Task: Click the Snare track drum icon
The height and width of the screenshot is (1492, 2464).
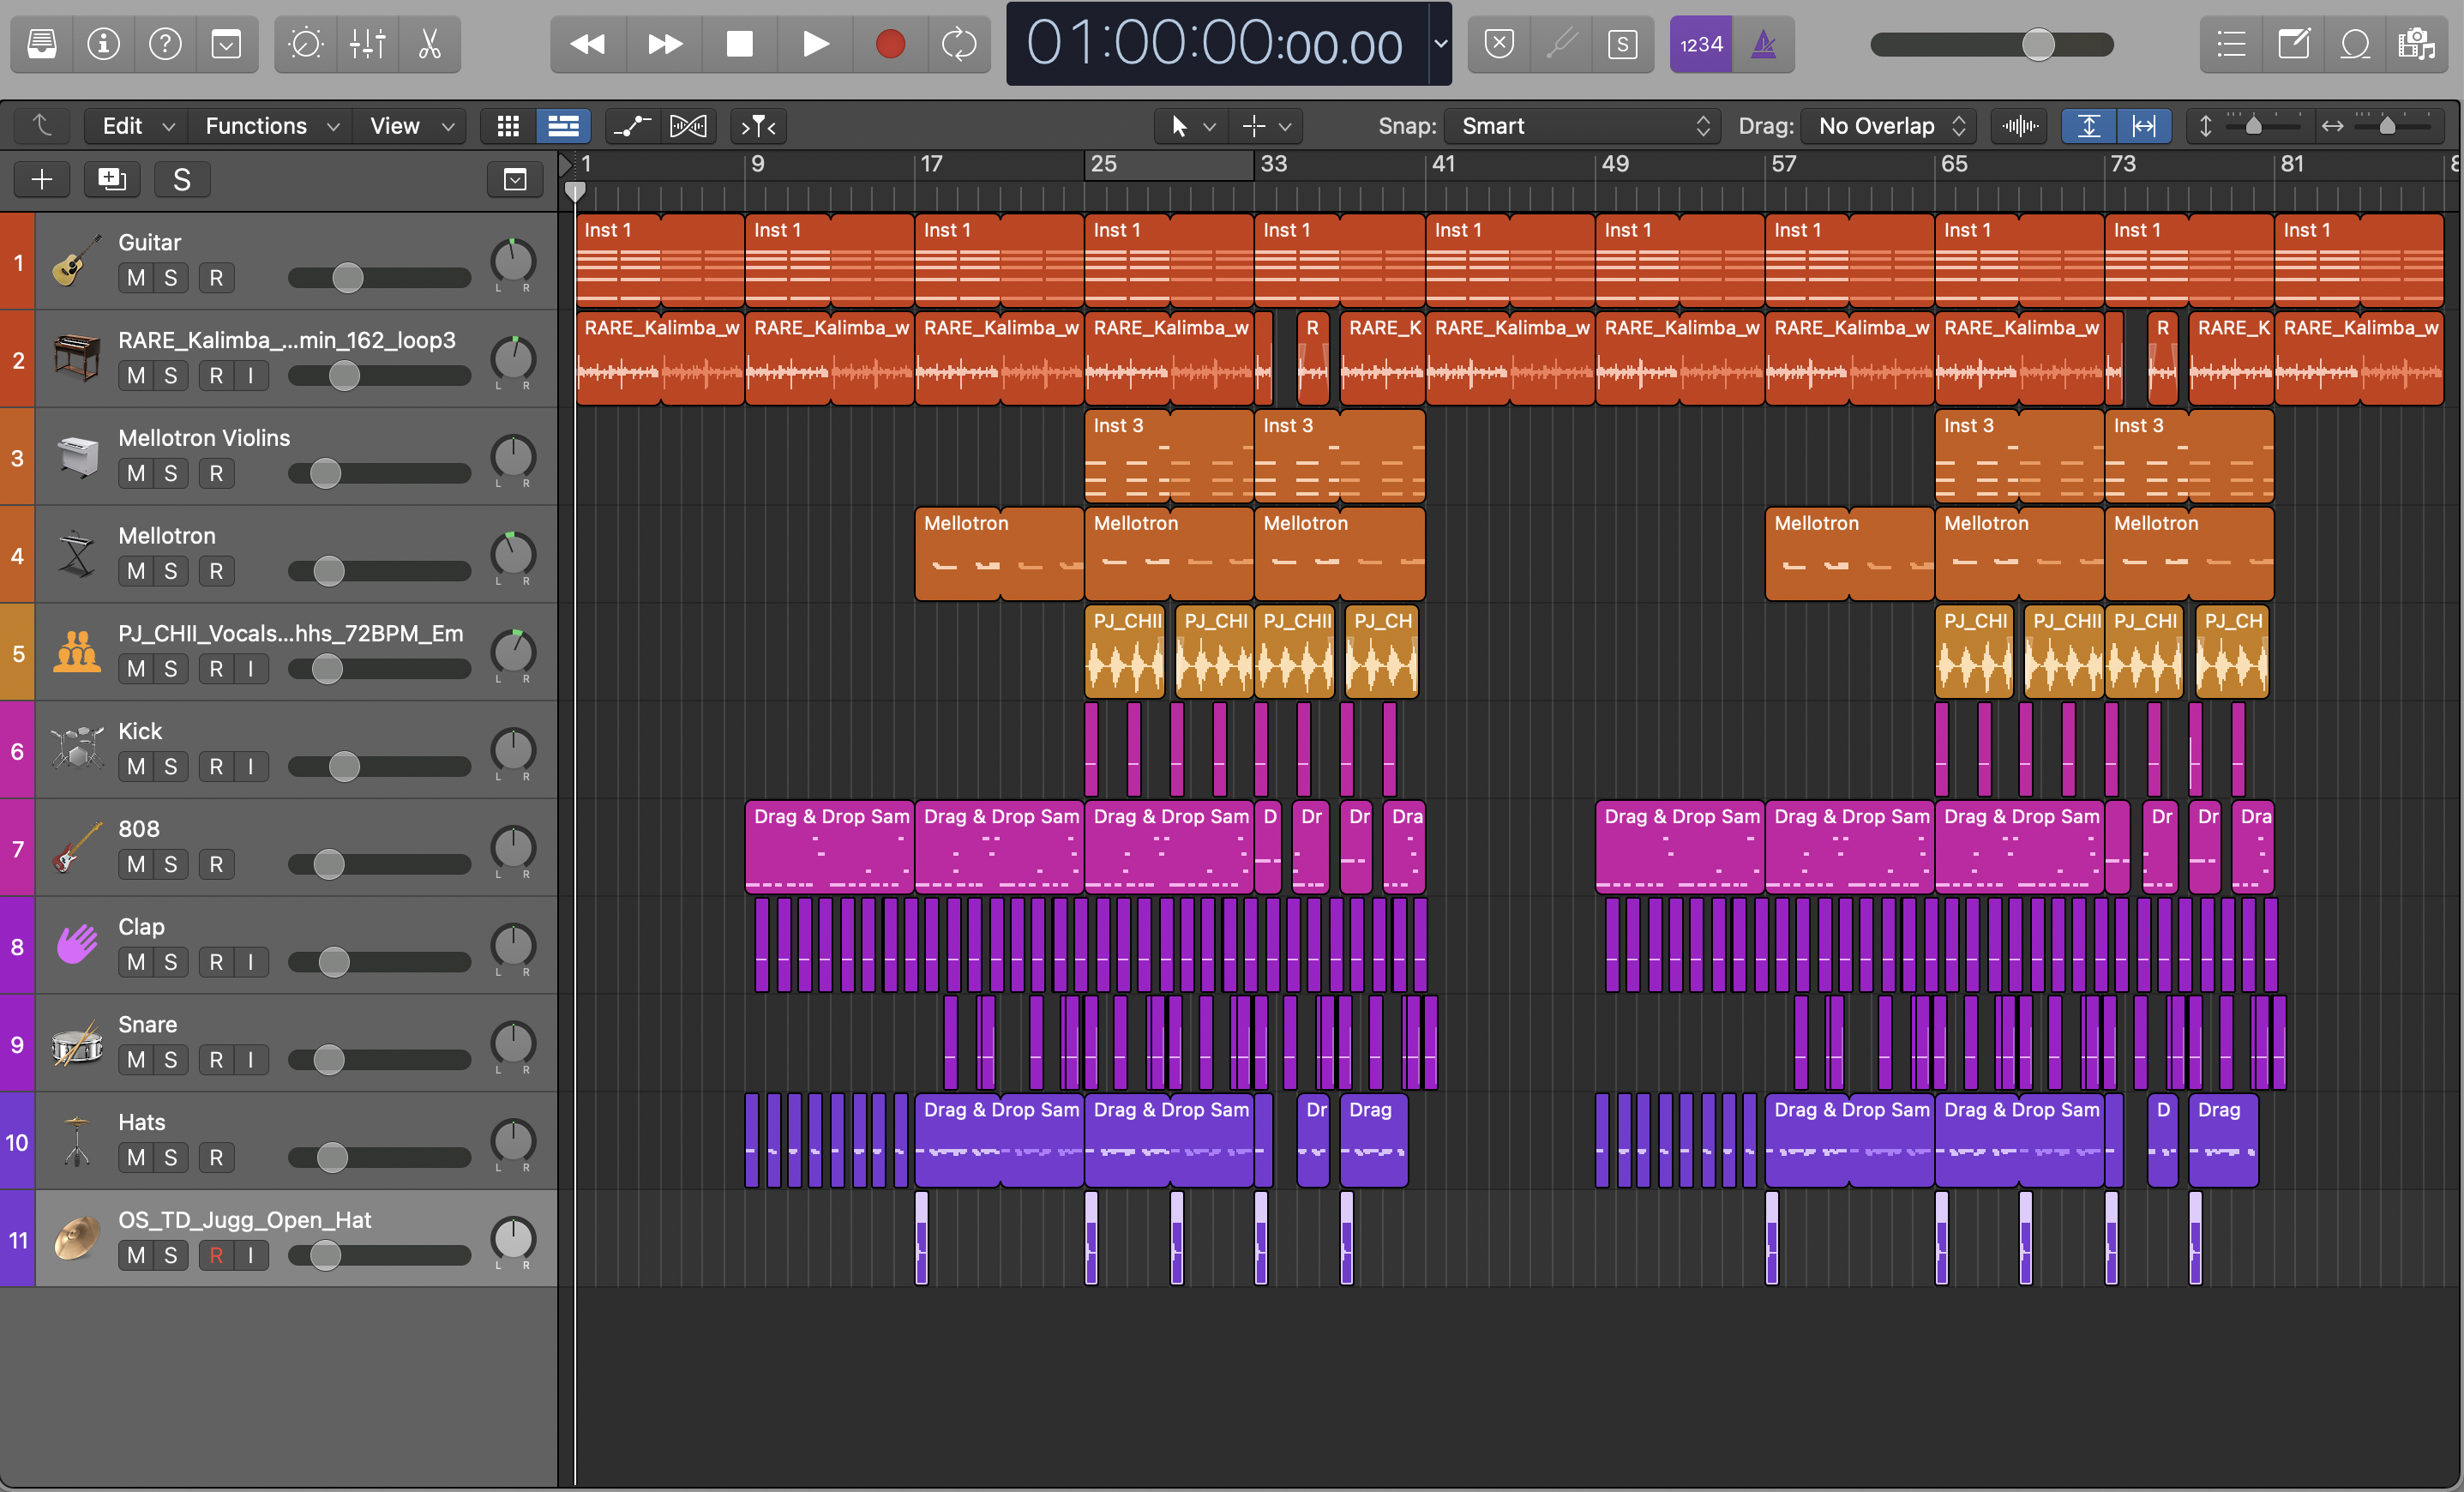Action: point(77,1043)
